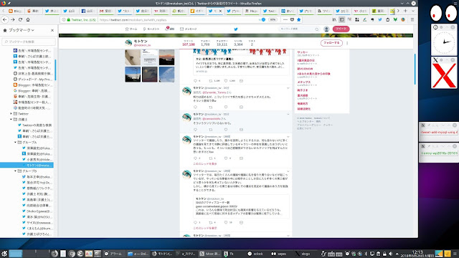Retweet the tweet replying to @Dynamite_Tommy
The width and height of the screenshot is (459, 258).
(x=210, y=107)
